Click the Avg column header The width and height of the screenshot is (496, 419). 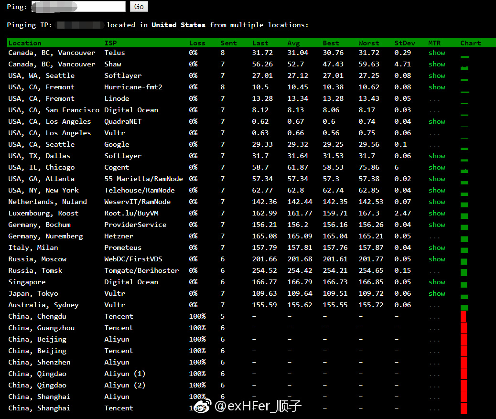tap(293, 43)
